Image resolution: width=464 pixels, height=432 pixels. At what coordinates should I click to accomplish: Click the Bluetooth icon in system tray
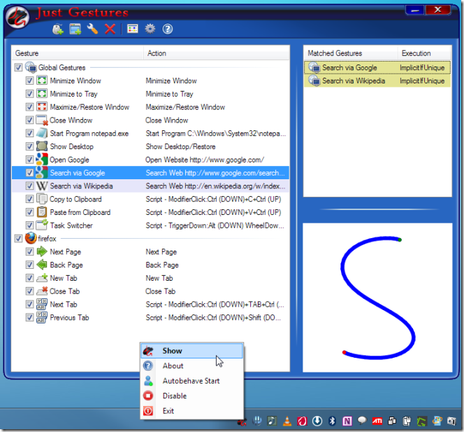coord(331,421)
